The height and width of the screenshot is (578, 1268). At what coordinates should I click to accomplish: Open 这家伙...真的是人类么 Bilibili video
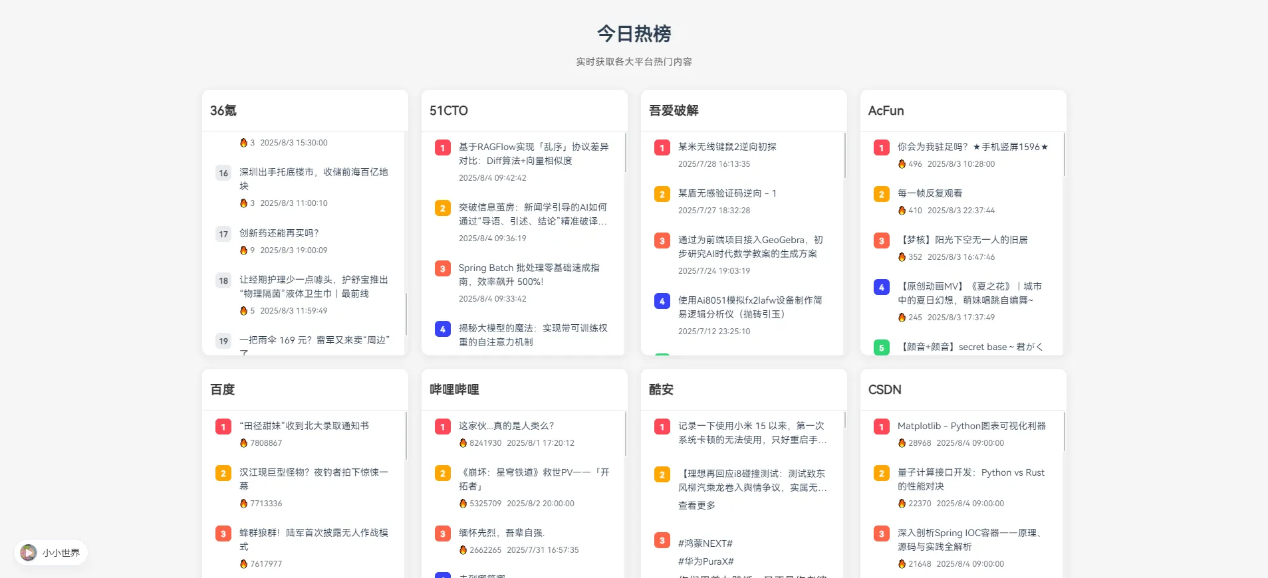pyautogui.click(x=507, y=426)
